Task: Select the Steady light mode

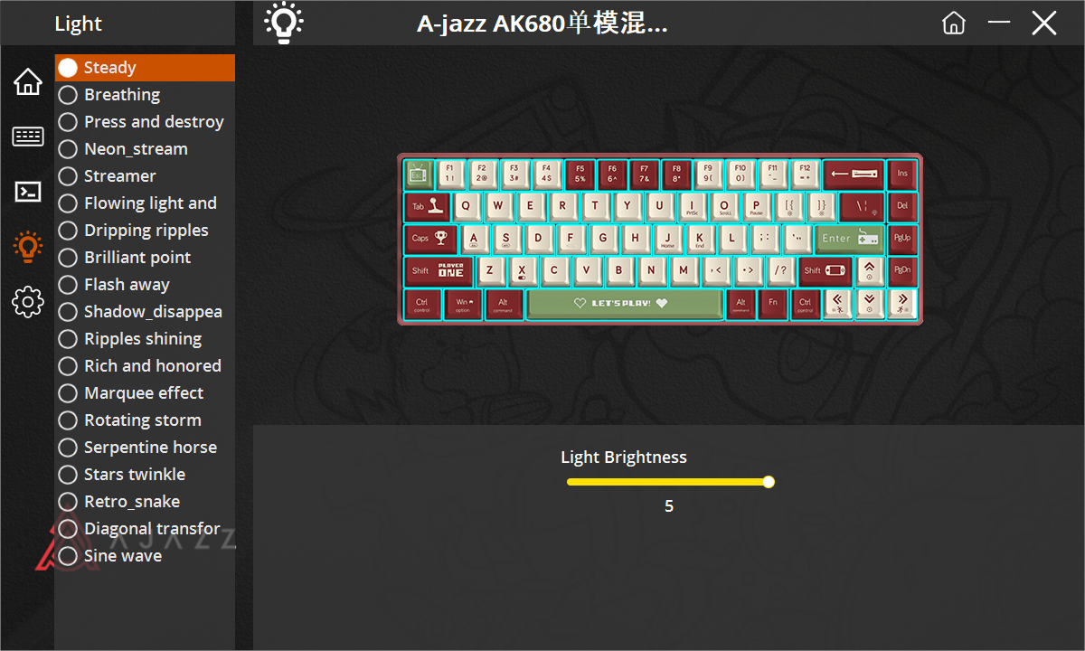Action: (145, 68)
